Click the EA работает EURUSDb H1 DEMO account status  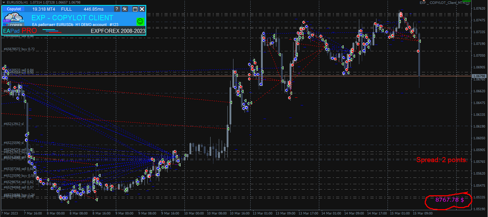(75, 25)
